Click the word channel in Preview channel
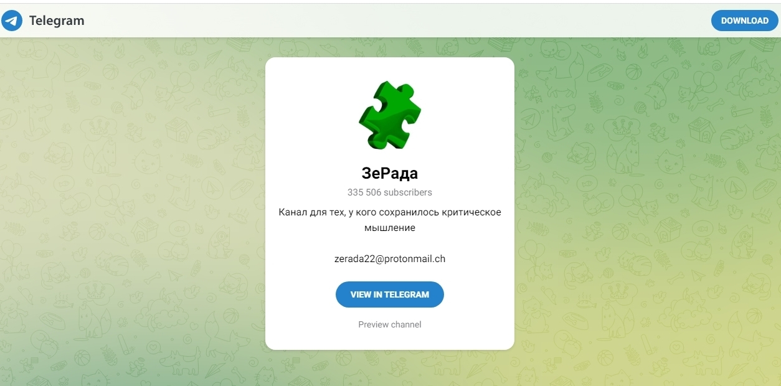This screenshot has height=386, width=781. (x=407, y=324)
